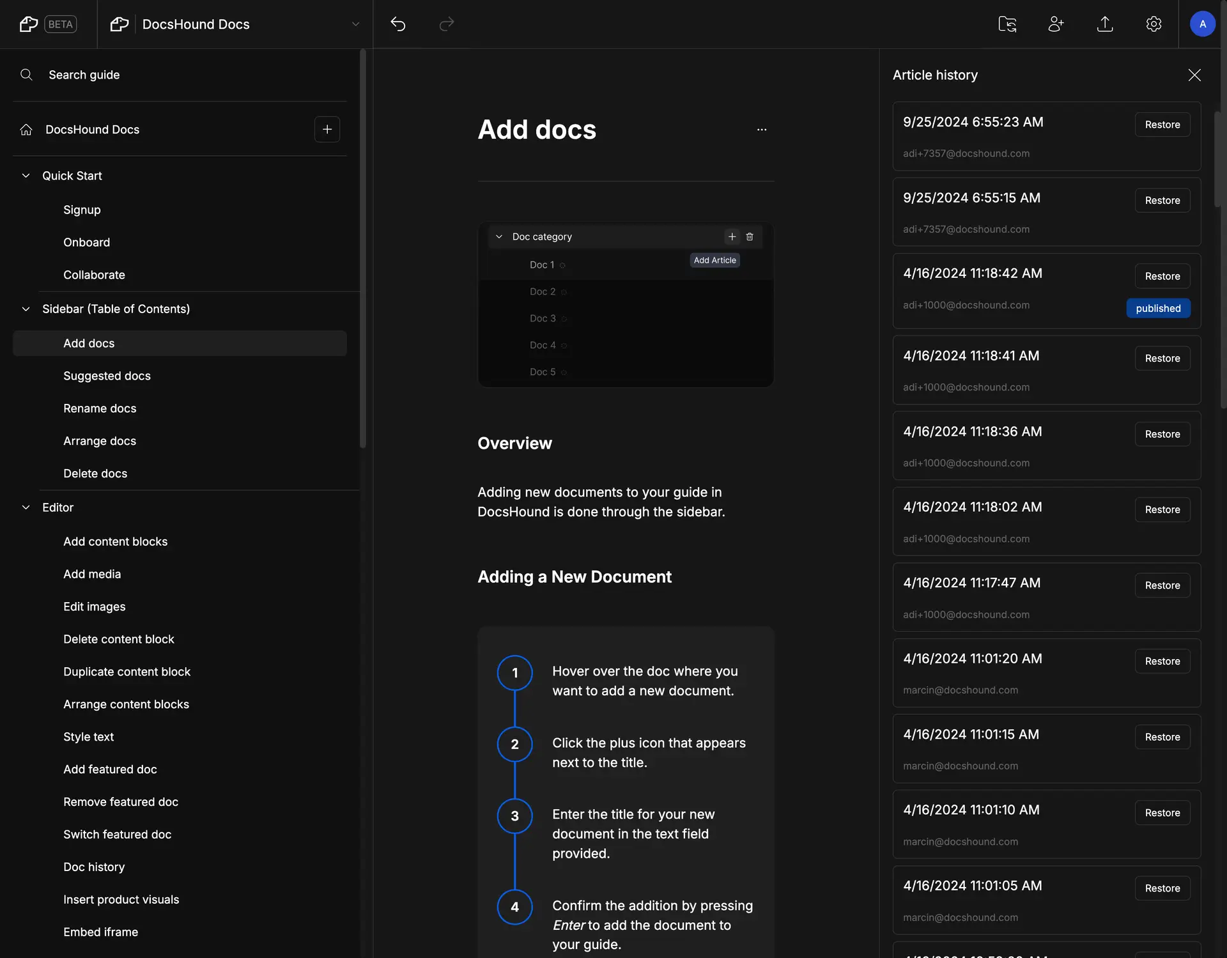Click the Doc category screenshot image
This screenshot has width=1227, height=958.
pyautogui.click(x=626, y=304)
